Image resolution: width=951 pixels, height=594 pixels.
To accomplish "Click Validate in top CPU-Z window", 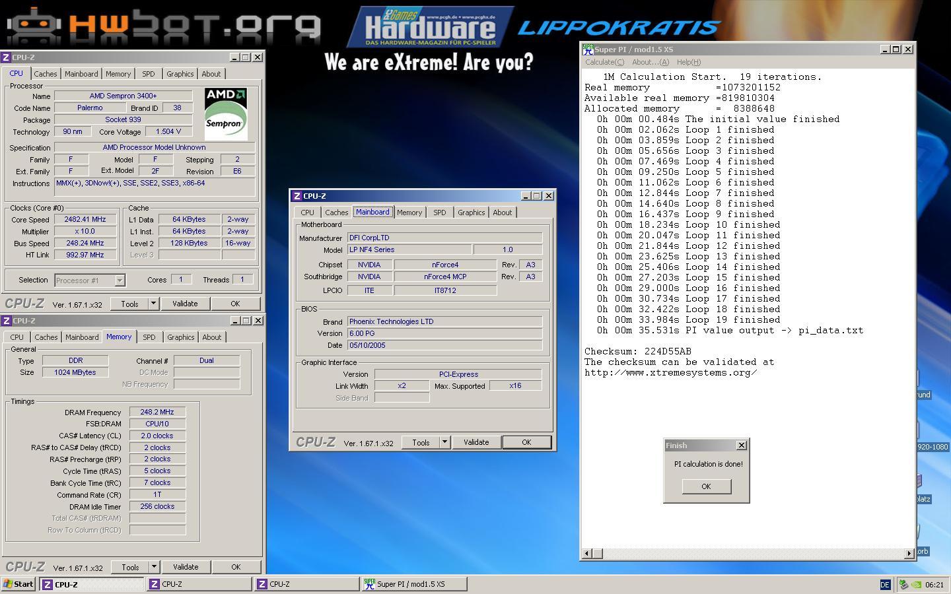I will click(x=185, y=304).
